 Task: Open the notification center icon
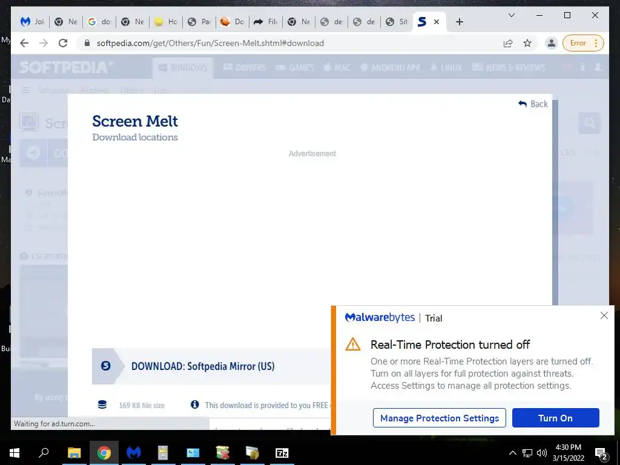point(601,454)
